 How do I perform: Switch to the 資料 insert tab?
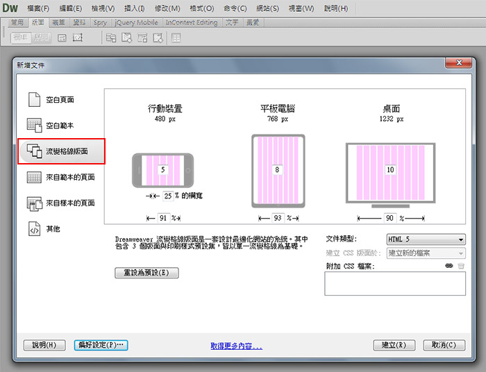tap(79, 22)
